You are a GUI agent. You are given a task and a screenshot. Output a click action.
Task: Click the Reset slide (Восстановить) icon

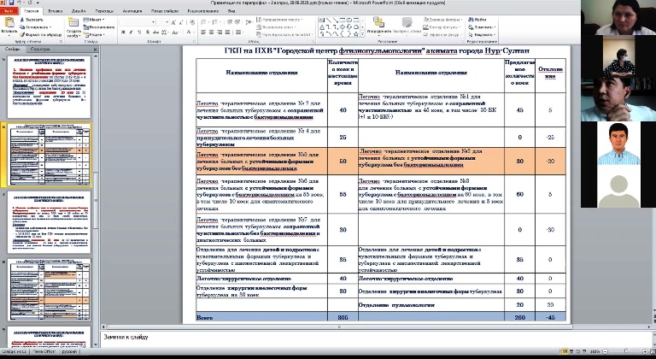[86, 27]
